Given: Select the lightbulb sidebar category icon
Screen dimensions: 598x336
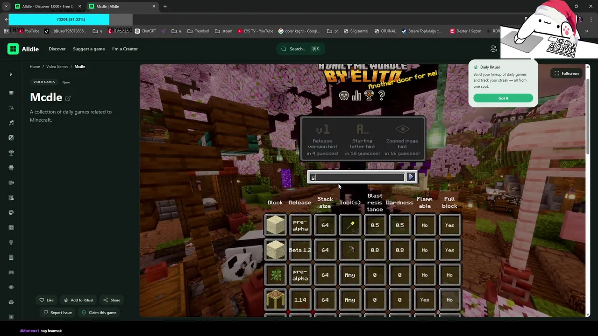Looking at the screenshot, I should point(11,242).
